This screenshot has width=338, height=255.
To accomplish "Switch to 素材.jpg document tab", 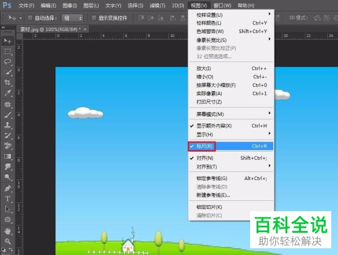I will click(x=50, y=29).
